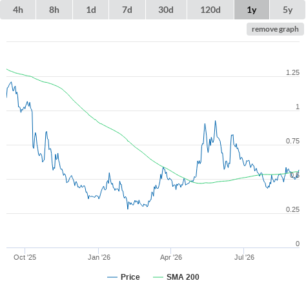Click the Jul '26 axis label
The image size is (306, 294).
[x=244, y=257]
